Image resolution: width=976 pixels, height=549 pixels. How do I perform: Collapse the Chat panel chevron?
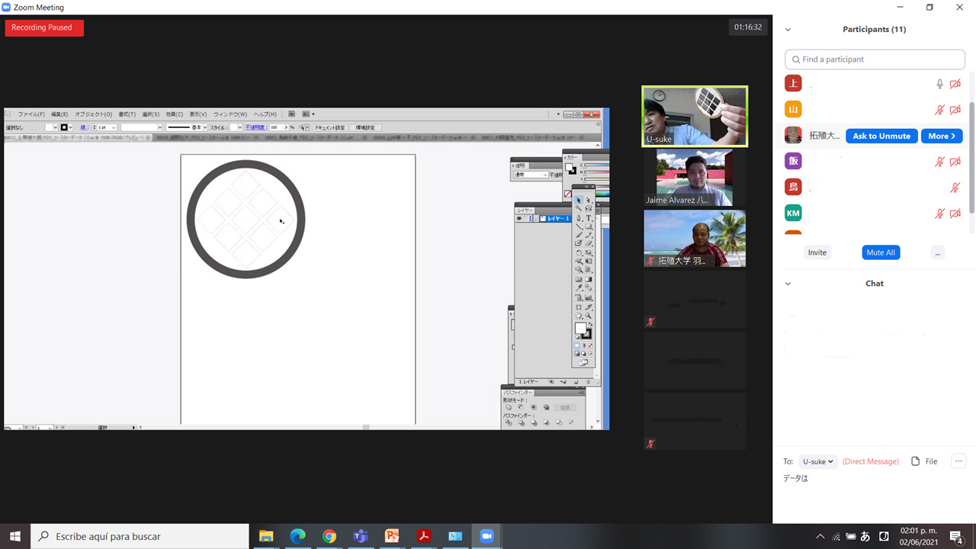click(x=788, y=284)
